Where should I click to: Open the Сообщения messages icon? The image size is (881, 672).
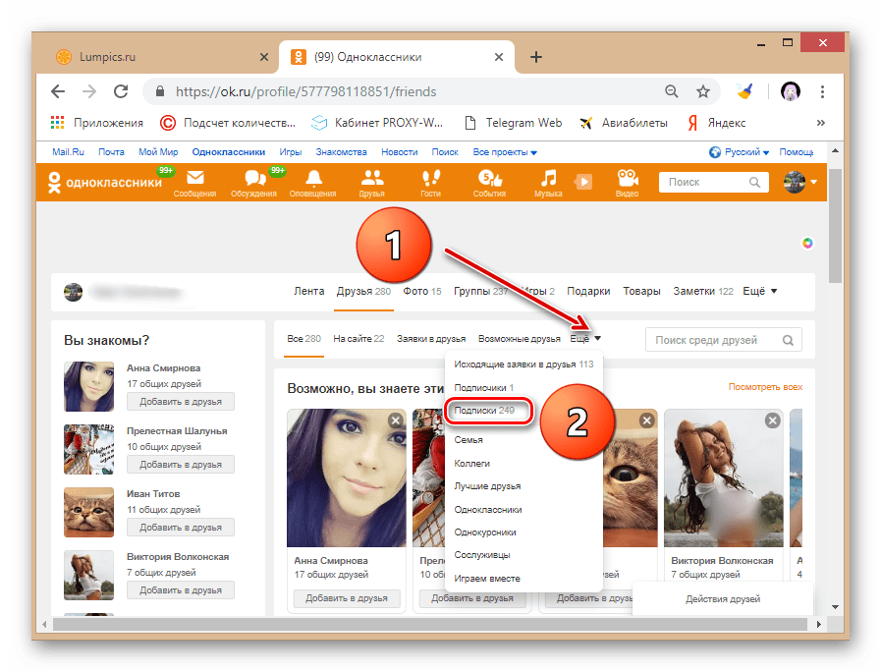pyautogui.click(x=195, y=183)
